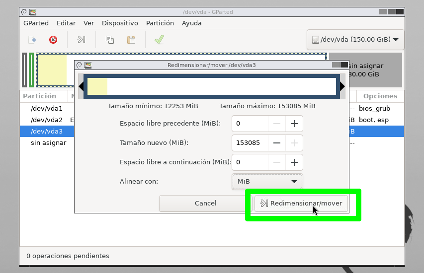
Task: Click the left arrow handle of partition bar
Action: 82,86
